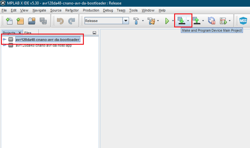
Task: Click the bootloader project chip icon
Action: (11, 39)
